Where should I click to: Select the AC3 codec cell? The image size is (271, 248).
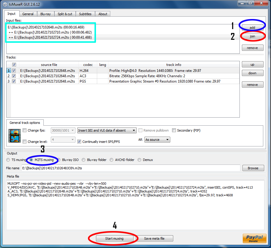(x=88, y=76)
